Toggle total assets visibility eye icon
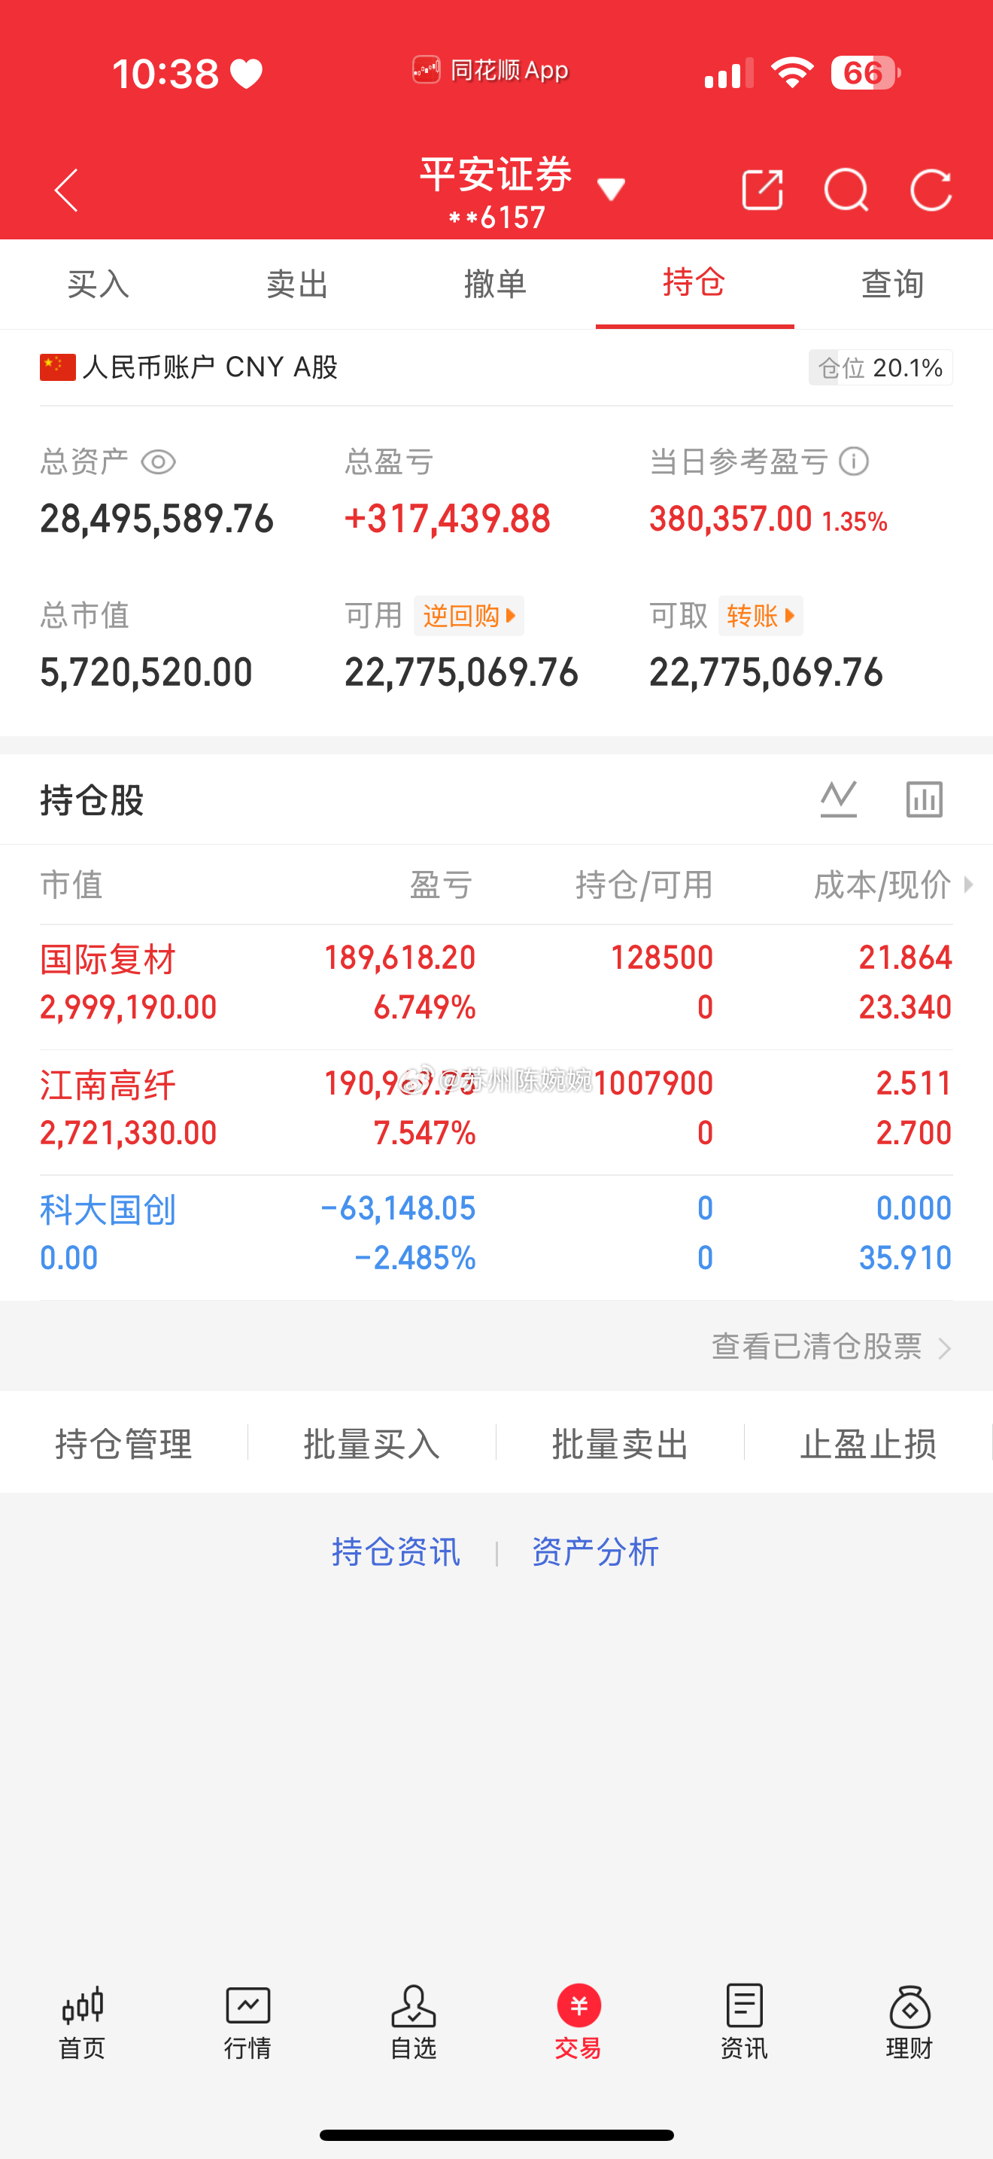This screenshot has height=2159, width=993. click(158, 461)
